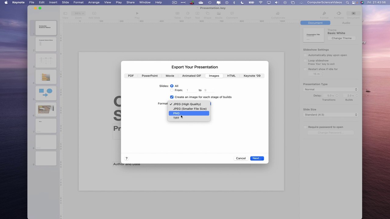Click the Time Machine menu bar icon
This screenshot has width=390, height=219.
210,2
